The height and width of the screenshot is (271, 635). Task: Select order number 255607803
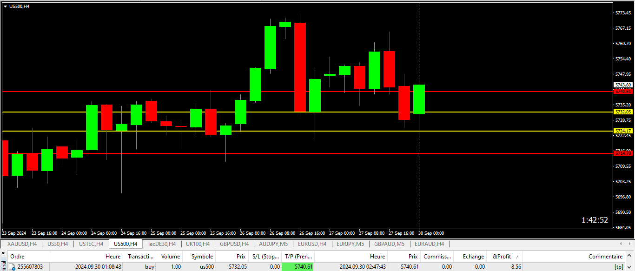click(x=30, y=267)
